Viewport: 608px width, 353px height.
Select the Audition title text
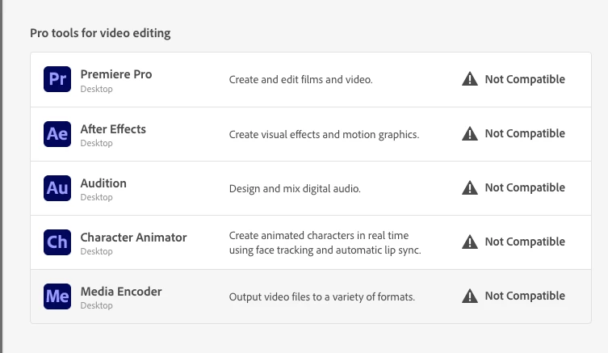point(103,183)
